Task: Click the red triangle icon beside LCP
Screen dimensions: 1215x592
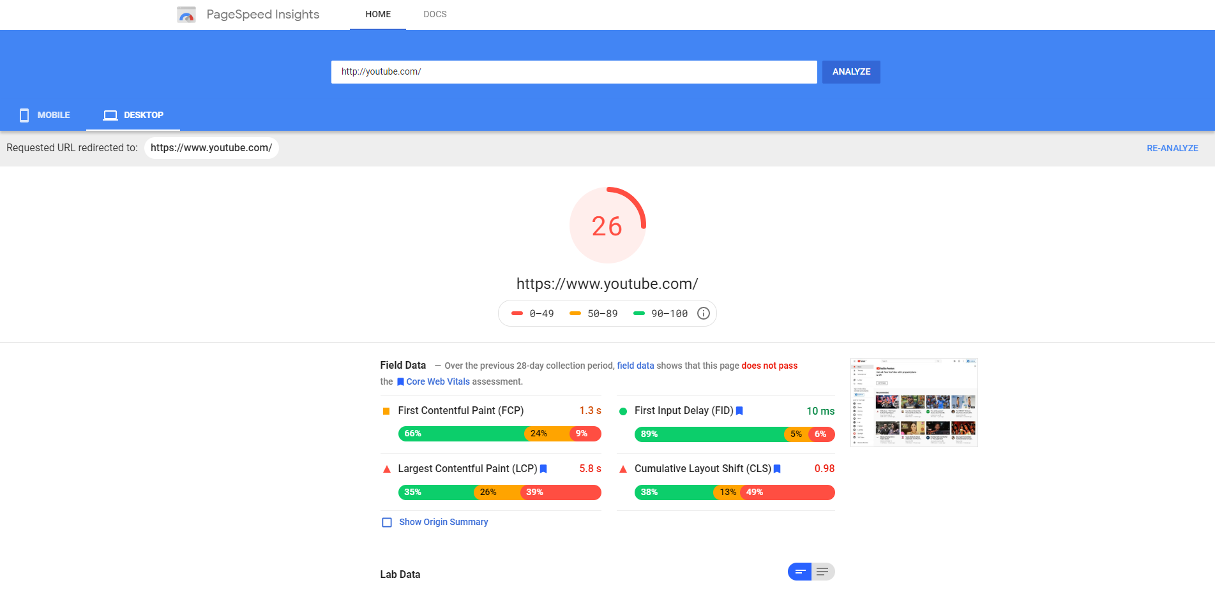Action: click(x=386, y=469)
